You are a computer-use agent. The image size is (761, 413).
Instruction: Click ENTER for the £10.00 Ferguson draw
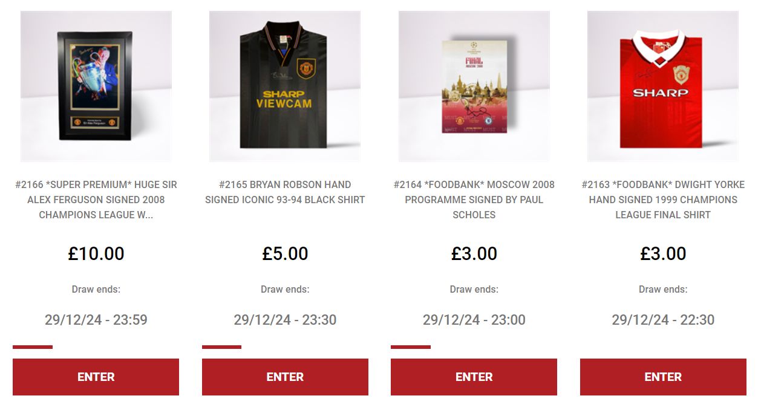pos(96,377)
